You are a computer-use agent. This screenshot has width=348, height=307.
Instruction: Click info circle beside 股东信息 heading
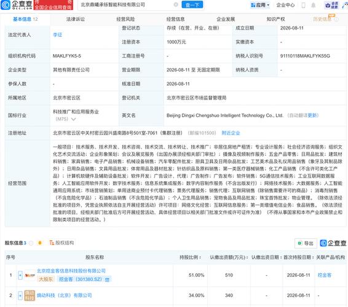point(31,243)
